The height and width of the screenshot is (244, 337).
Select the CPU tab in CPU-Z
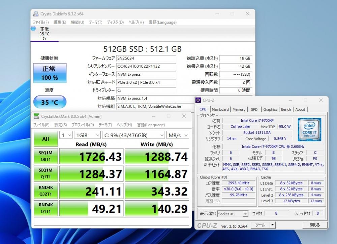click(203, 109)
